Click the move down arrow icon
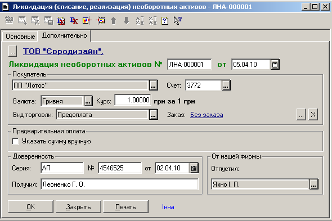 [127, 21]
